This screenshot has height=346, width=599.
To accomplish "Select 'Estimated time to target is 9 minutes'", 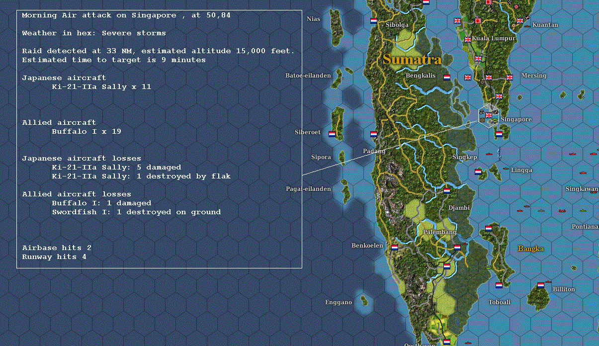I will pos(114,60).
